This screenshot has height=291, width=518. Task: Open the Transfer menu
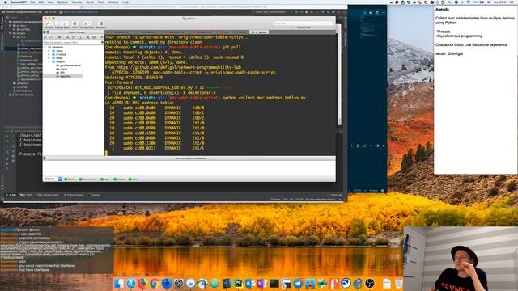[x=77, y=2]
